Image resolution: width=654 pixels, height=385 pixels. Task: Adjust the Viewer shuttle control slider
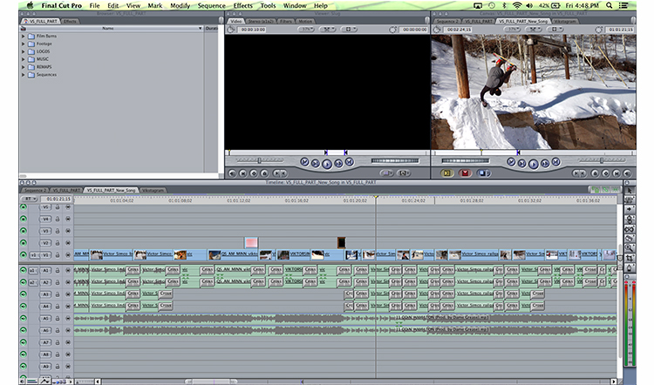pyautogui.click(x=260, y=160)
